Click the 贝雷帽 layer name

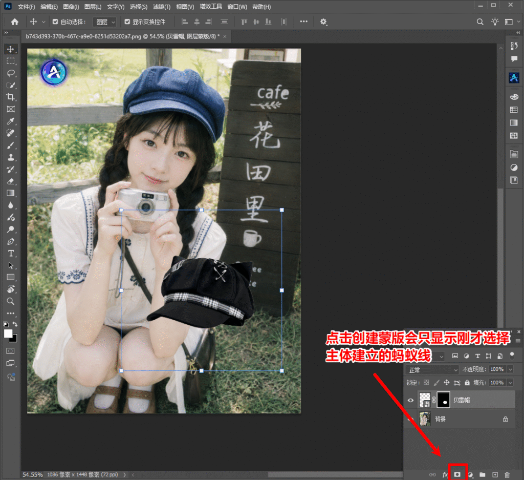click(x=462, y=400)
